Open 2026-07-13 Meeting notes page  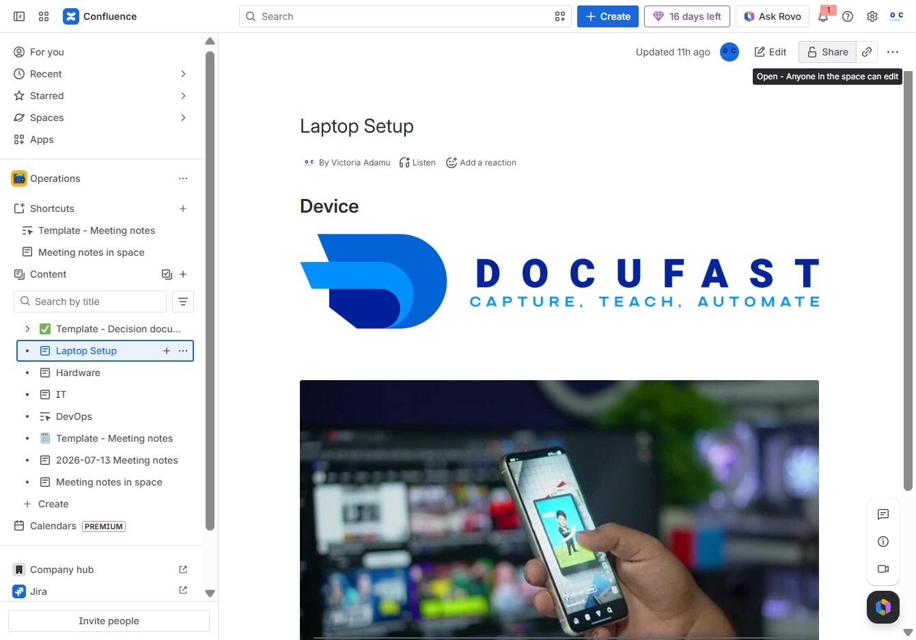click(117, 460)
